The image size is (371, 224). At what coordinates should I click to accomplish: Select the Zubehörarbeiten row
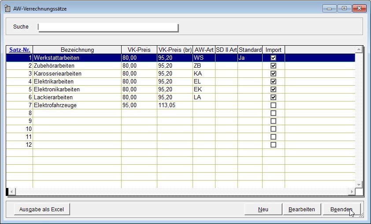(x=181, y=65)
